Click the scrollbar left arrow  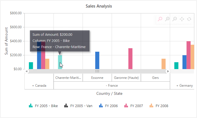(x=27, y=71)
